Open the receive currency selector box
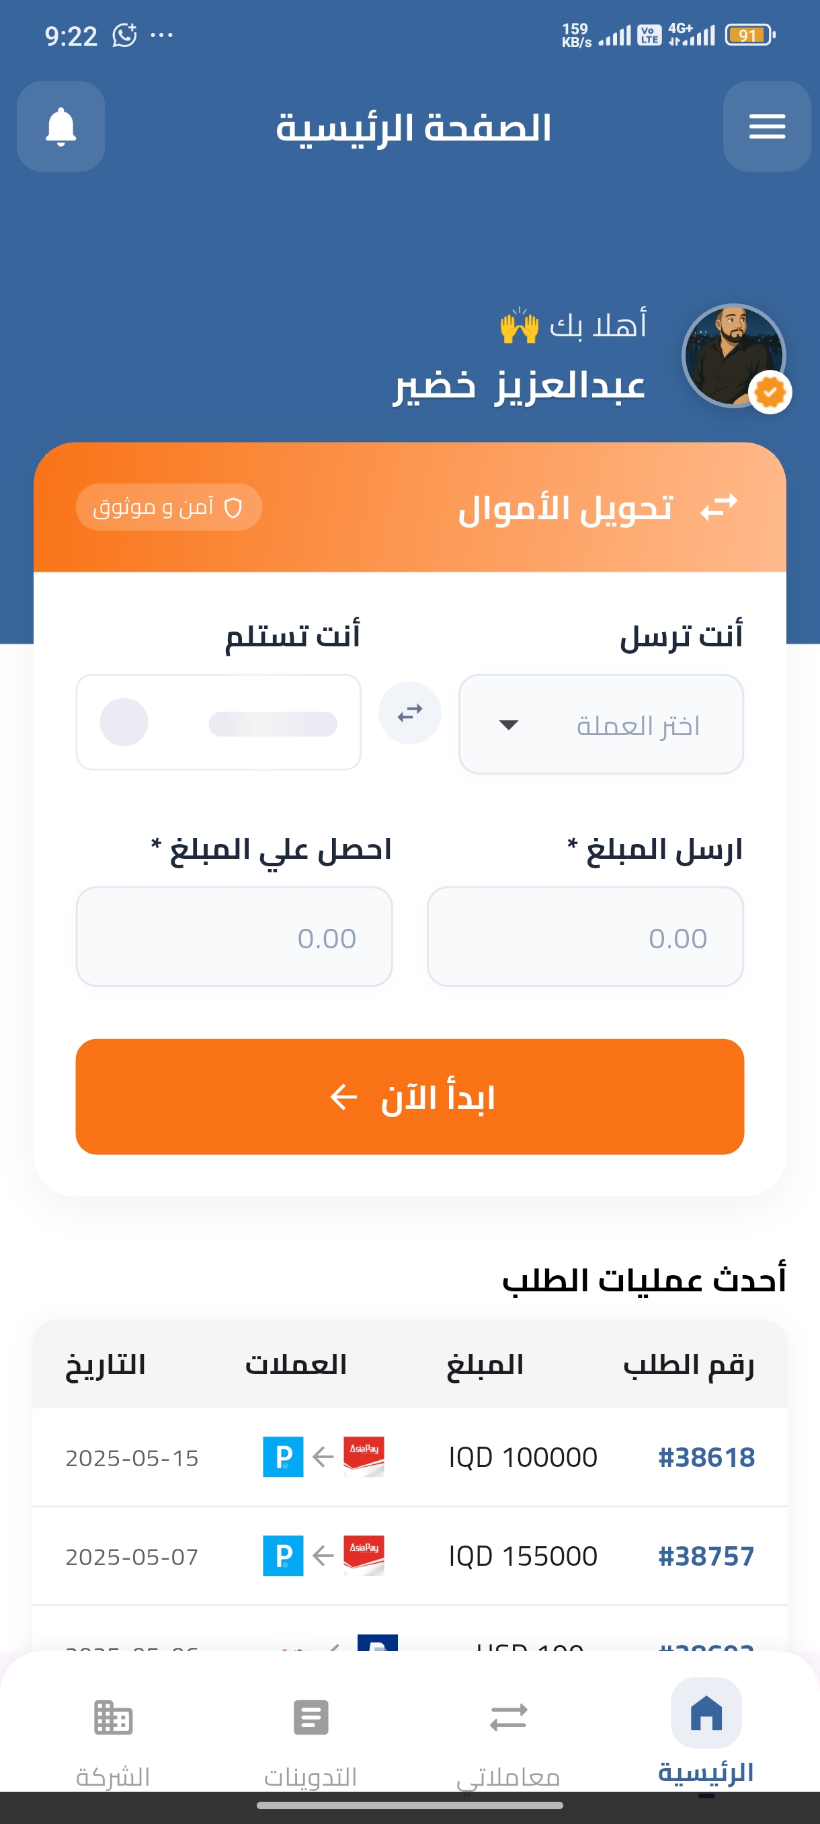Viewport: 820px width, 1824px height. [x=218, y=722]
